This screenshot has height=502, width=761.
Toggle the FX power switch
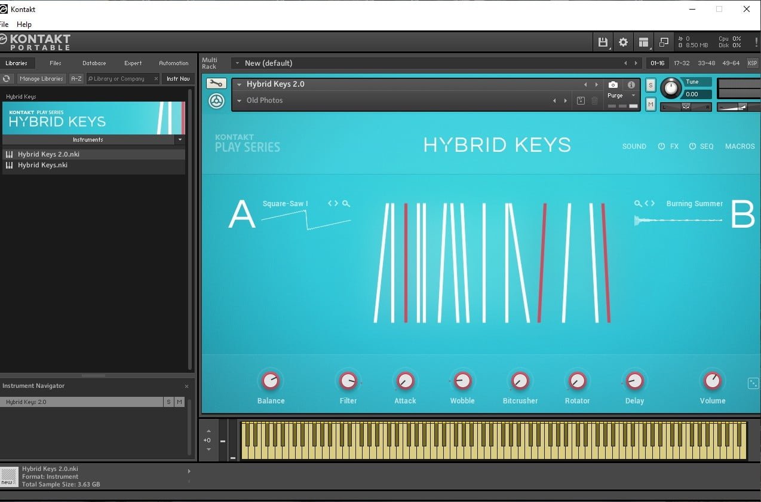tap(661, 146)
